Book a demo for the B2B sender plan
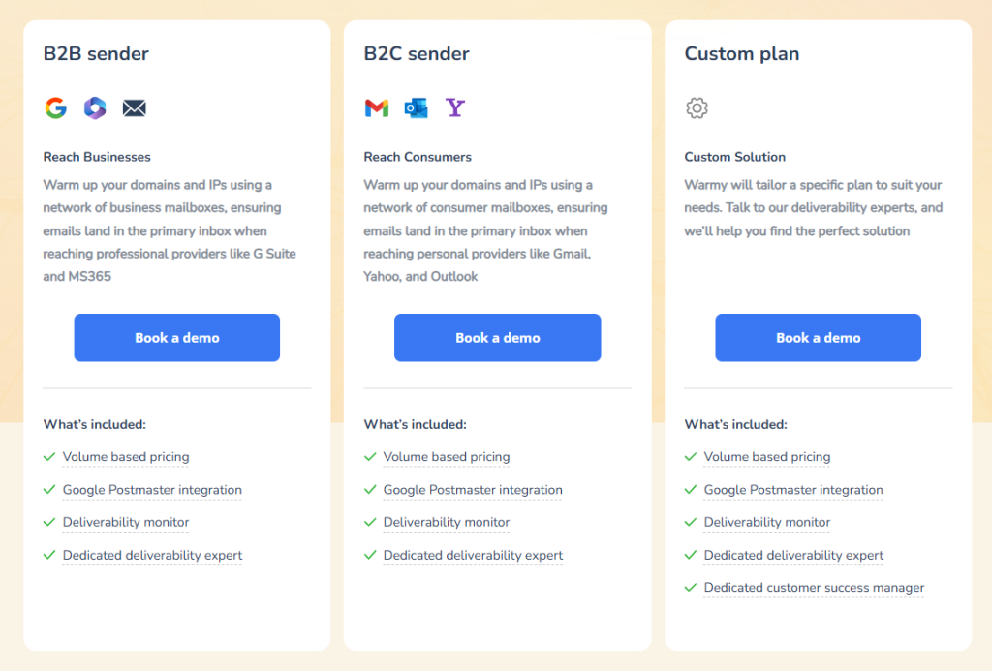The height and width of the screenshot is (671, 992). click(176, 337)
